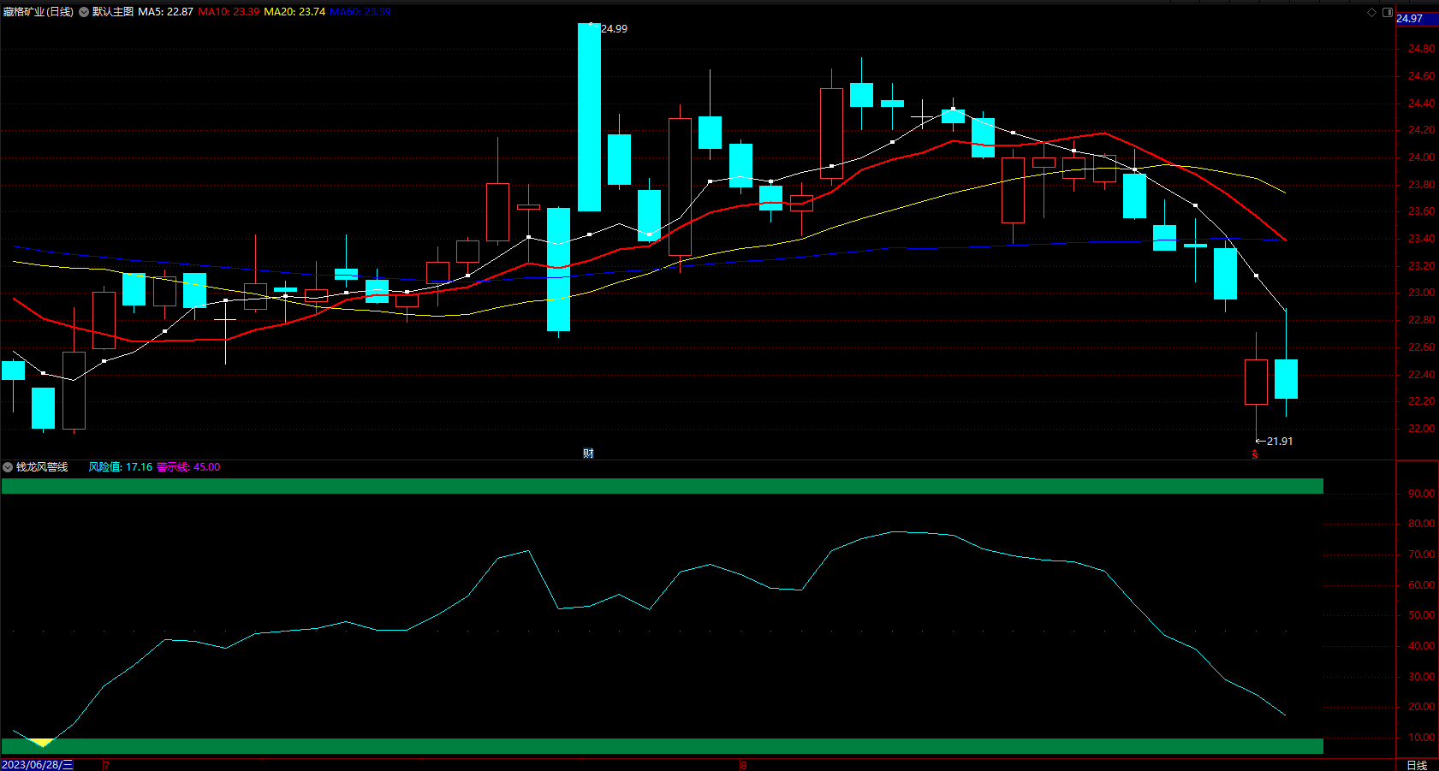The height and width of the screenshot is (771, 1439).
Task: Click the month 8 marker on time axis
Action: pyautogui.click(x=744, y=765)
